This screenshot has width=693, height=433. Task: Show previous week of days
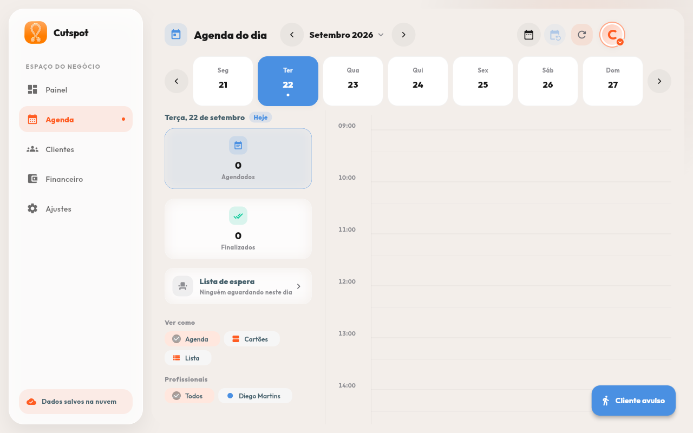176,81
